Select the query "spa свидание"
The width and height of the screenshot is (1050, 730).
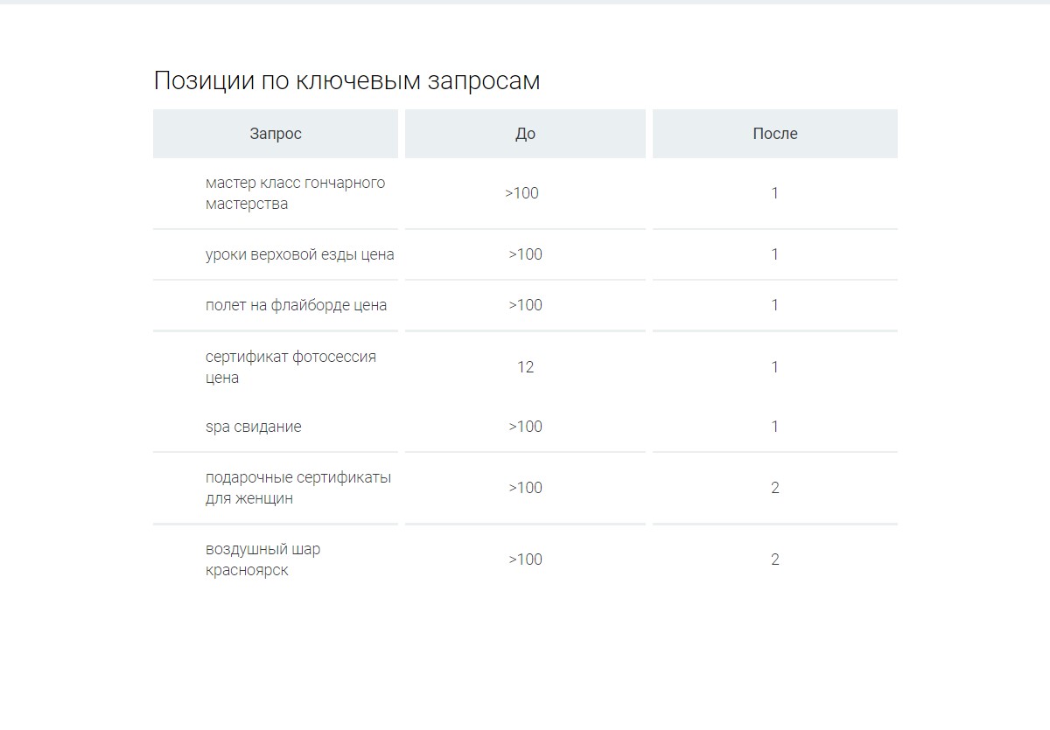tap(254, 427)
